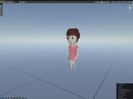Click the Show Carve Hull option
The image size is (133, 99).
point(122,98)
